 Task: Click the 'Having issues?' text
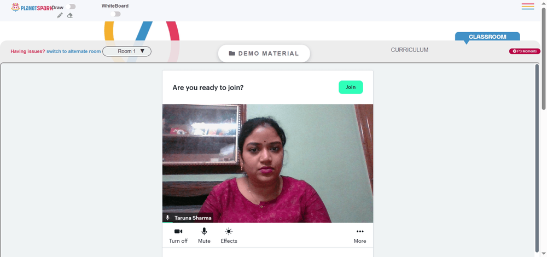(x=27, y=51)
